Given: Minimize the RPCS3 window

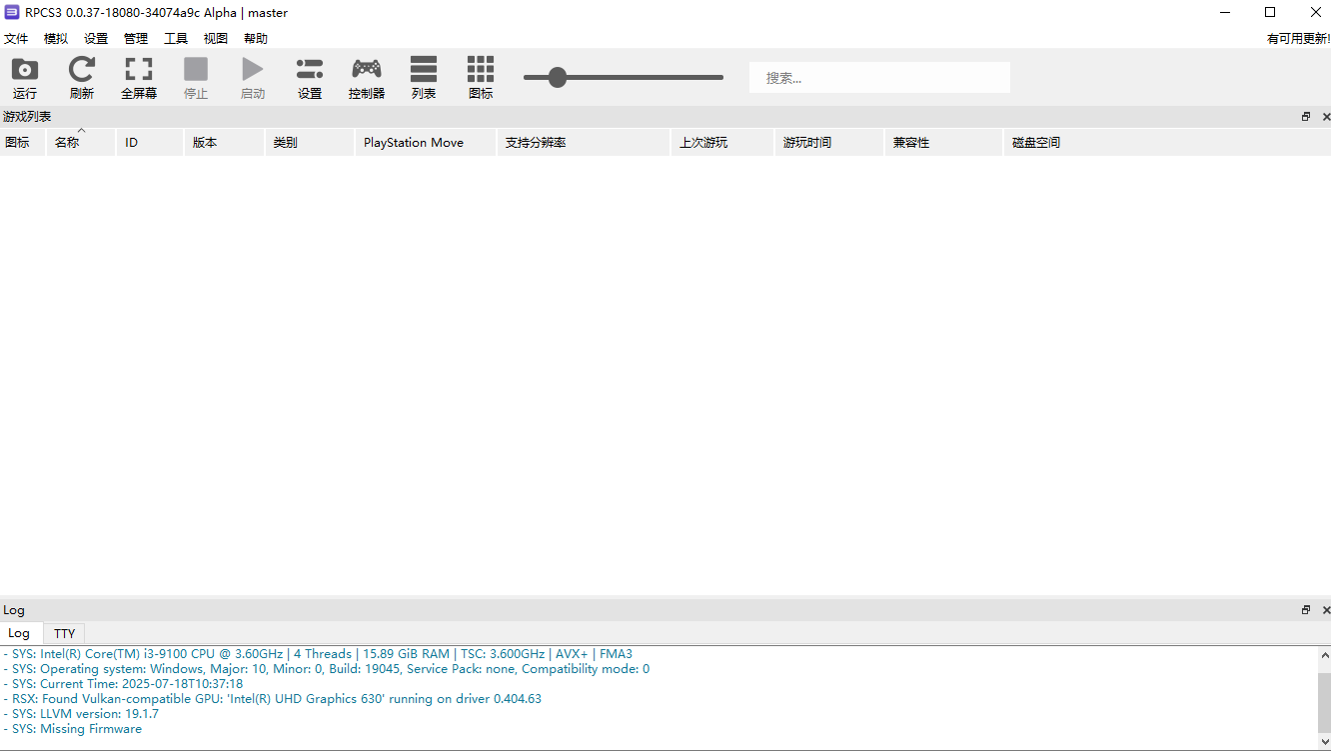Looking at the screenshot, I should tap(1225, 12).
